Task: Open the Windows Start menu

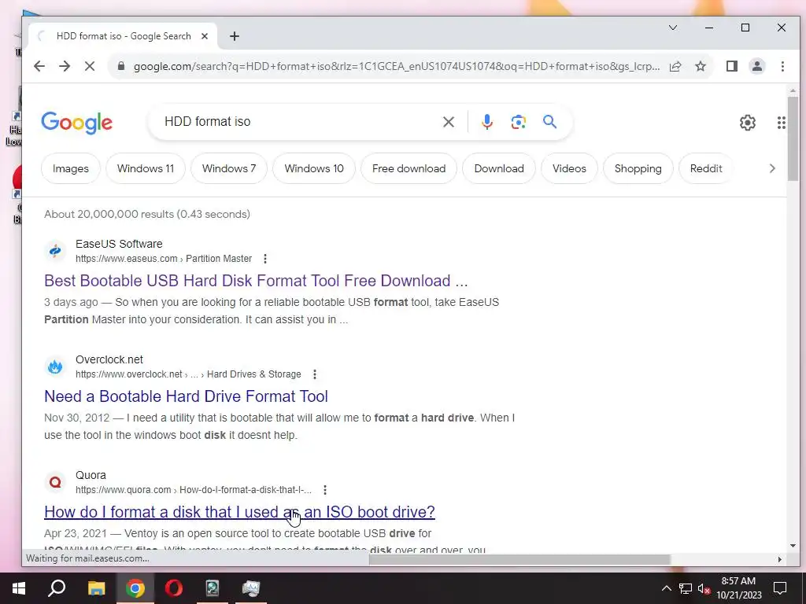Action: coord(19,588)
